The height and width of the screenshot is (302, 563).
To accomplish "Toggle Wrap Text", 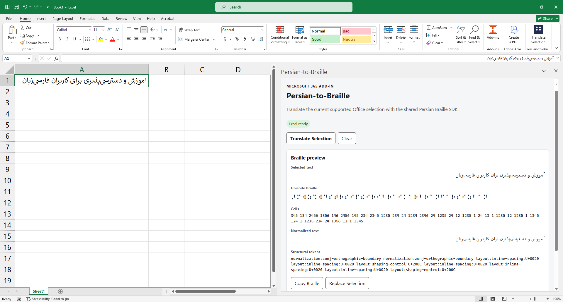I will click(x=189, y=30).
